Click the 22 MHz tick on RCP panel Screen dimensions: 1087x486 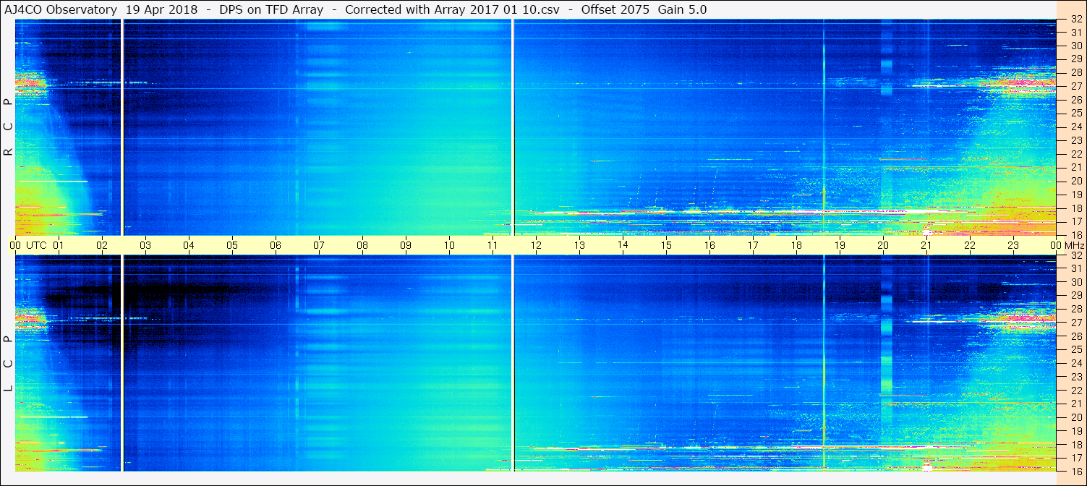click(1075, 154)
